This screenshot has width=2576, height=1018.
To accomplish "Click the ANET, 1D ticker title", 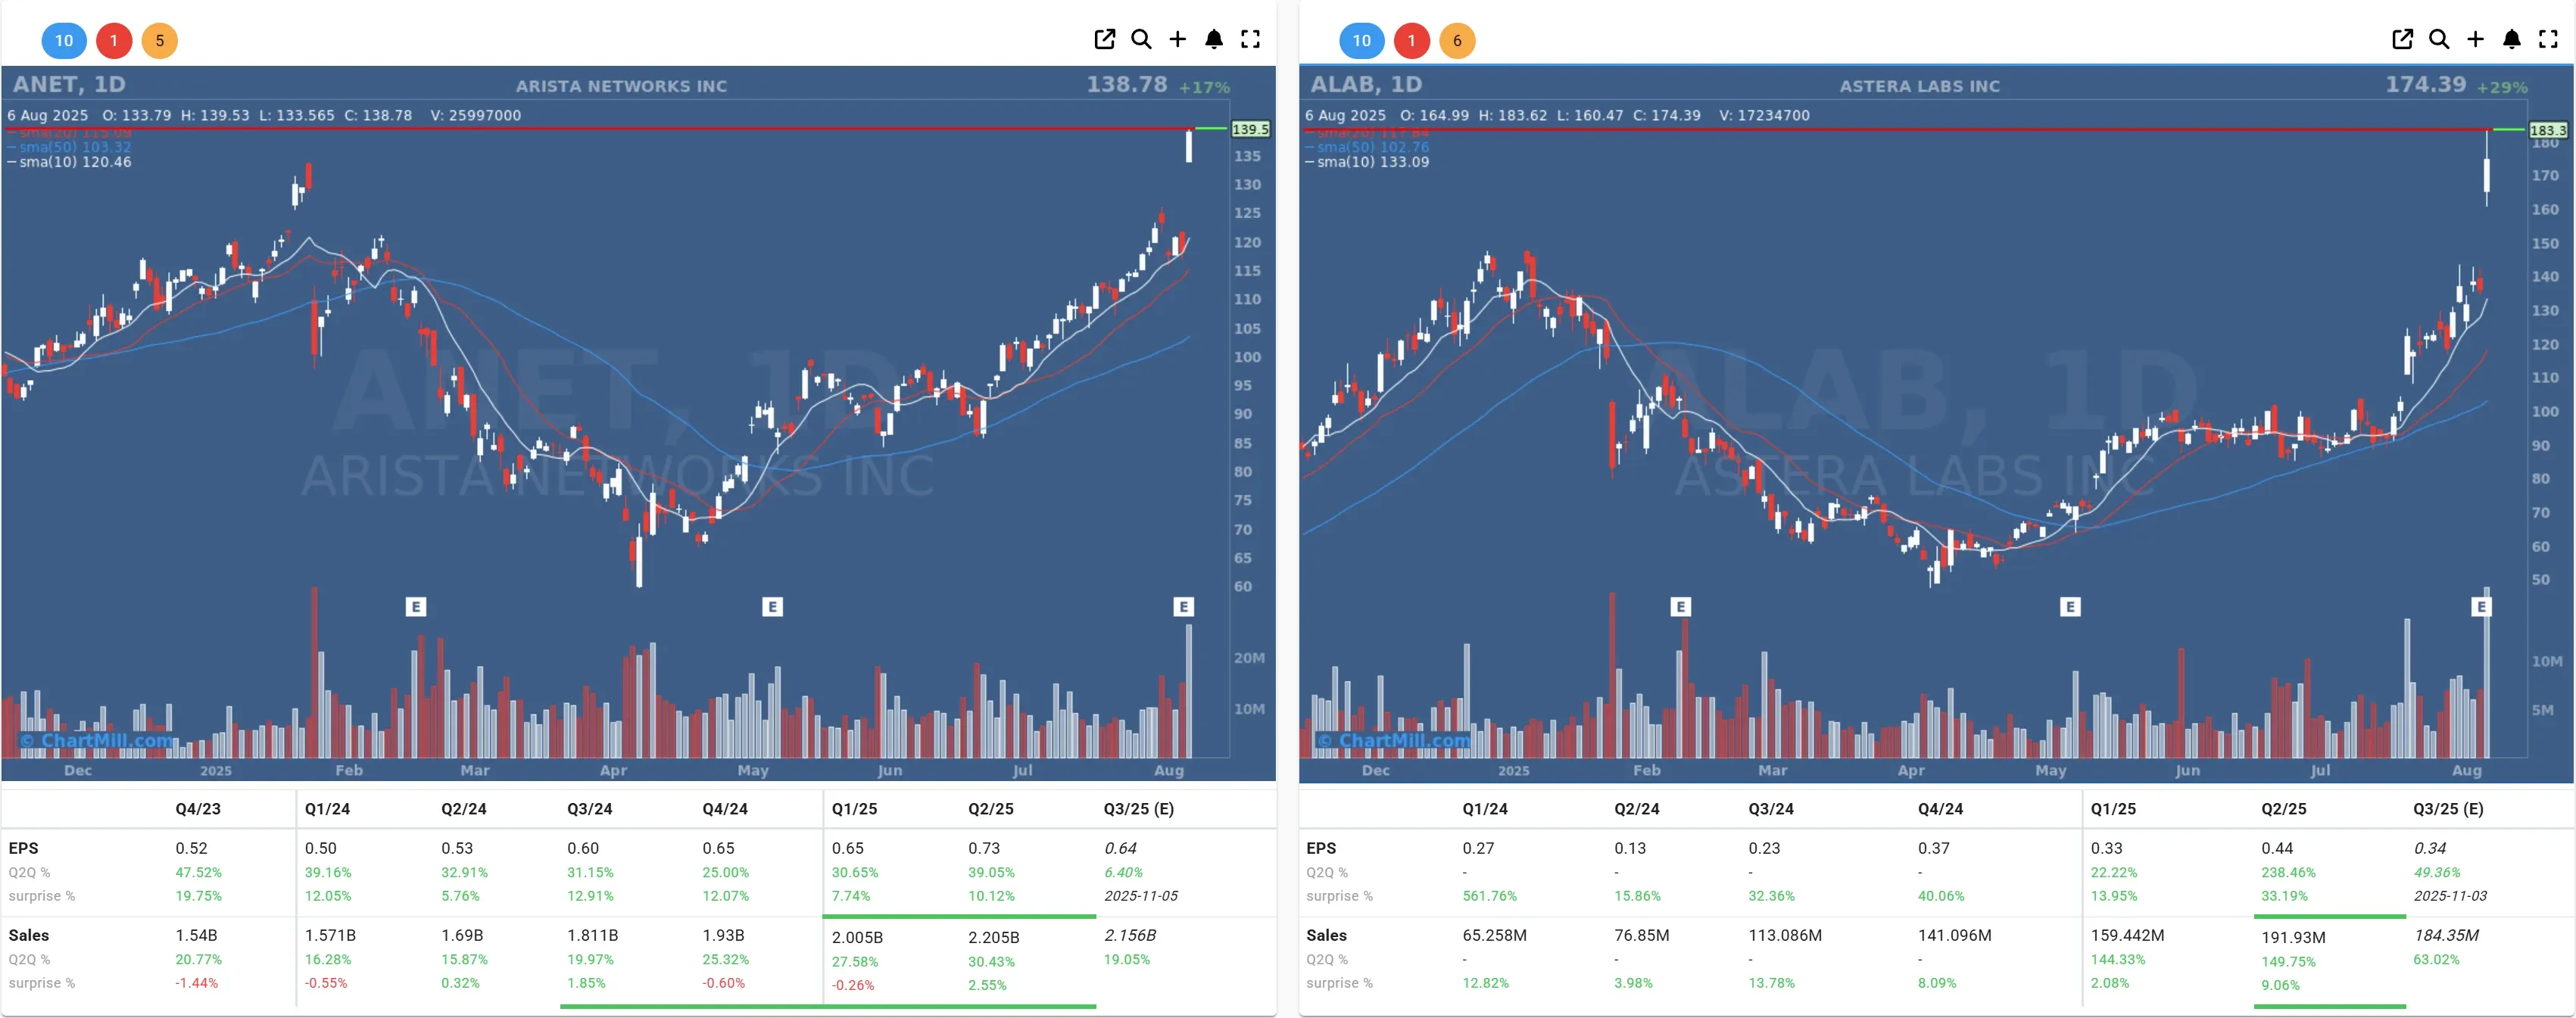I will [x=69, y=84].
